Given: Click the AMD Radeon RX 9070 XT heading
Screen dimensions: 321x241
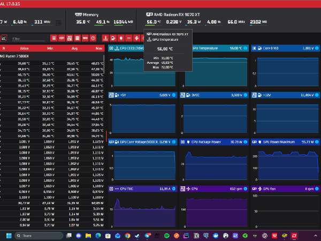Looking at the screenshot, I should pos(177,14).
